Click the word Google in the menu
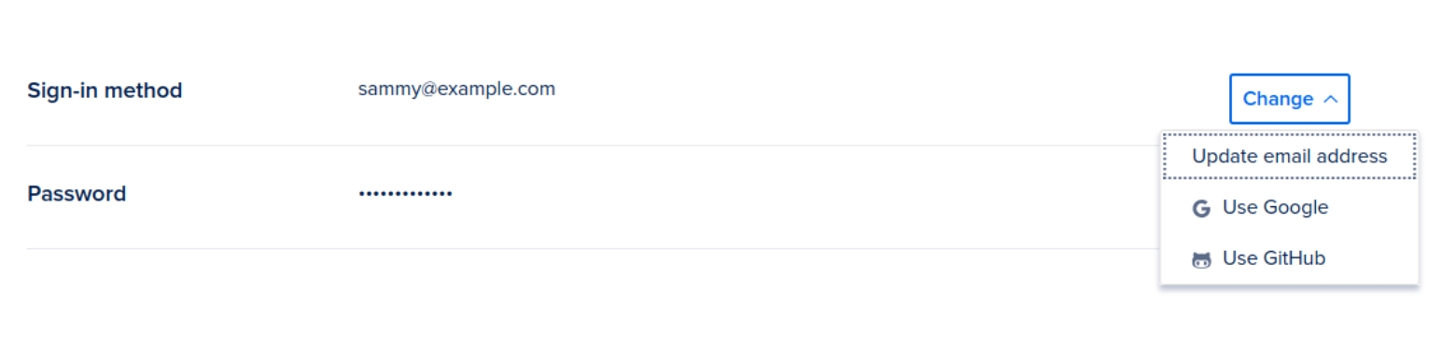This screenshot has height=347, width=1441. [x=1294, y=207]
